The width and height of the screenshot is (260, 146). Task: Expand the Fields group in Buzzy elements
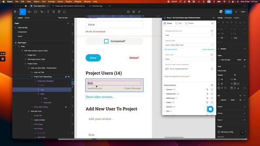165,103
